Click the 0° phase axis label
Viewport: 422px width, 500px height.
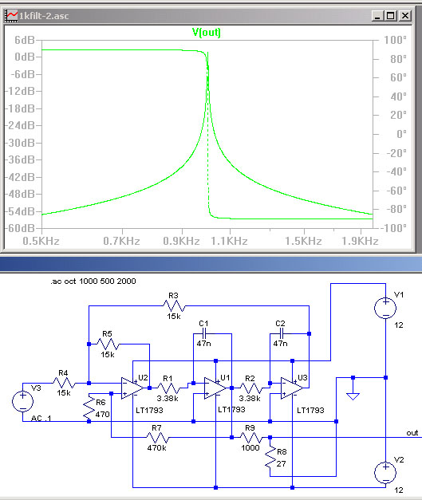tap(401, 134)
